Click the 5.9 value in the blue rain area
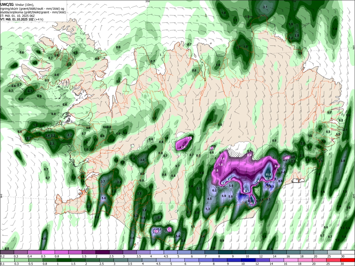The image size is (355, 266). tap(224, 196)
